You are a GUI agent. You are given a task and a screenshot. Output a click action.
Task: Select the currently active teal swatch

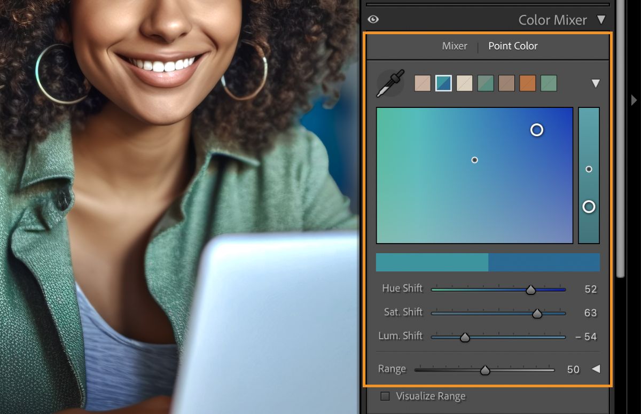pyautogui.click(x=443, y=83)
